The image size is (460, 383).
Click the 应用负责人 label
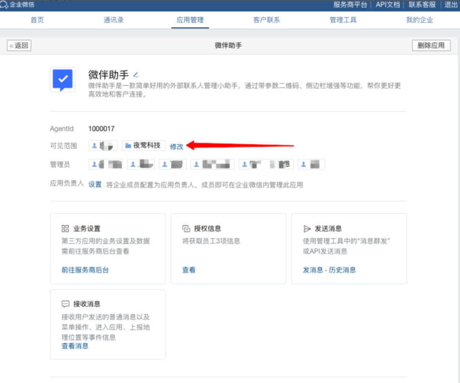click(67, 184)
